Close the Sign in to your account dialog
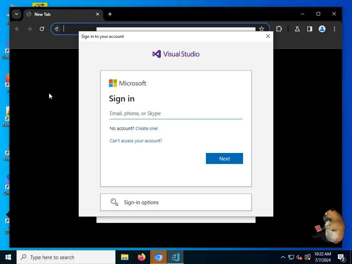Screen dimensions: 352x264 [268, 36]
